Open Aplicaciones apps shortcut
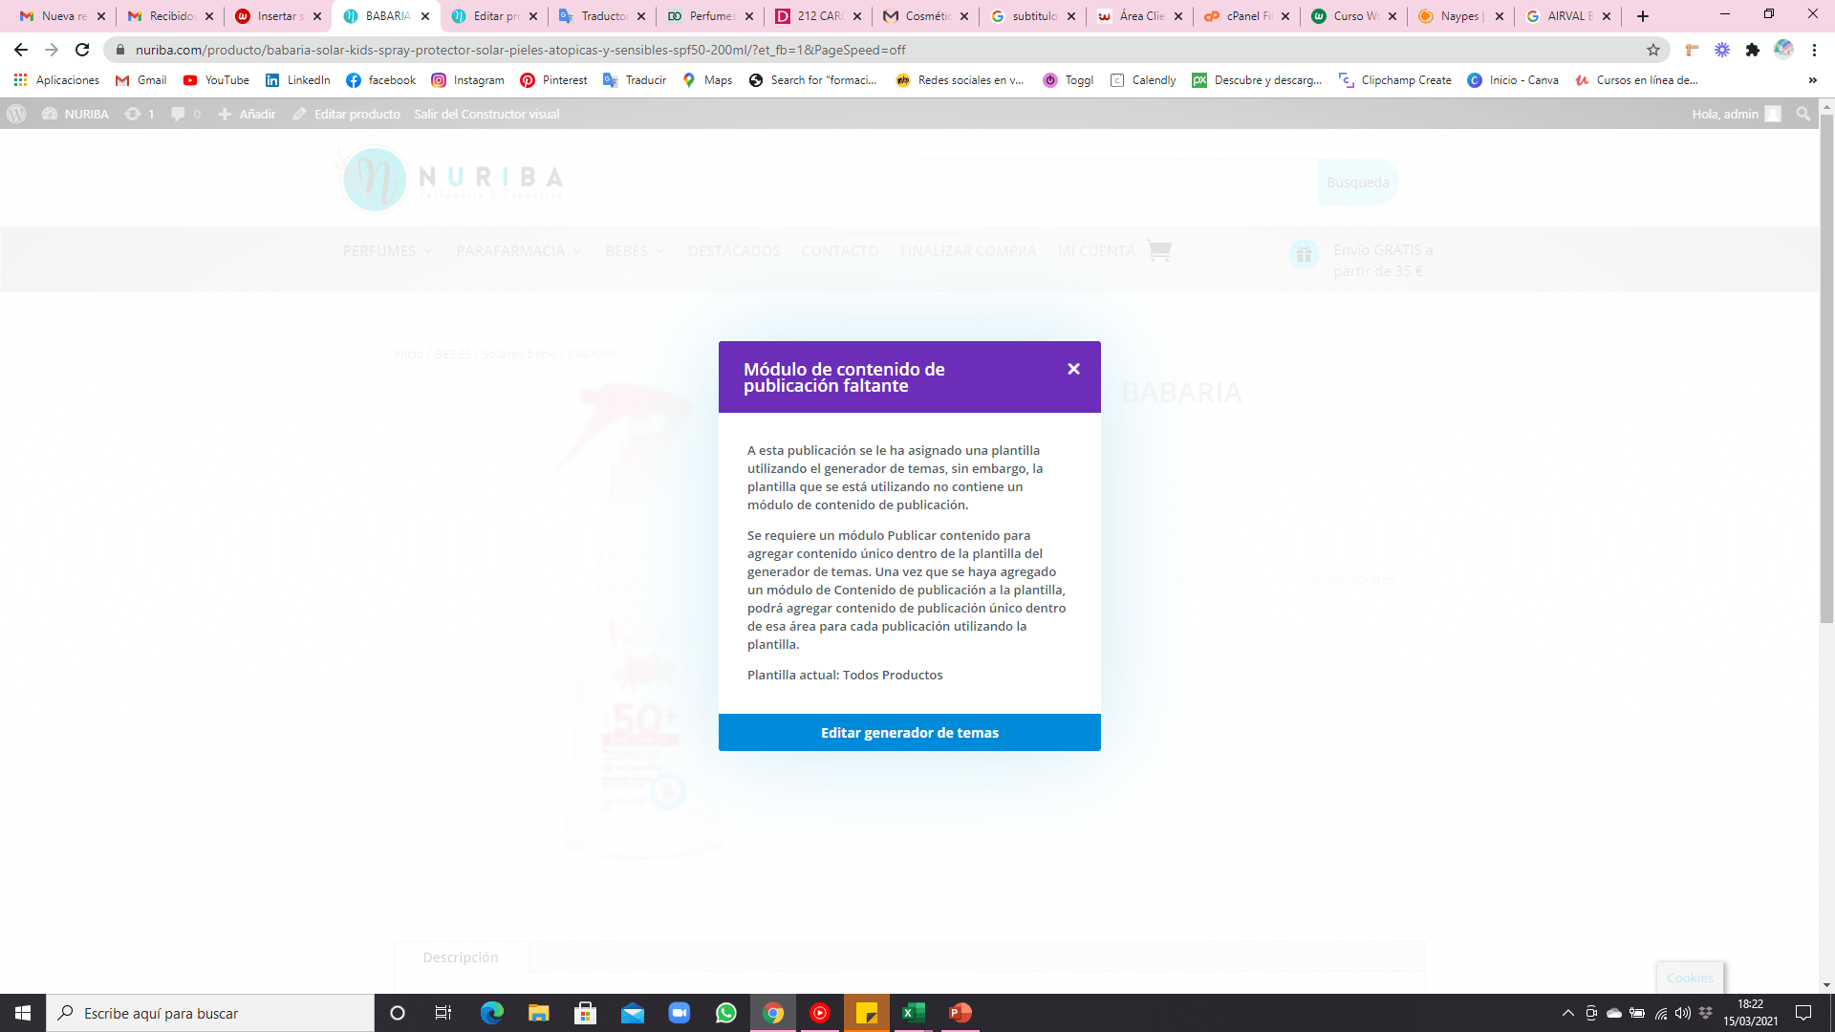1835x1032 pixels. pyautogui.click(x=57, y=80)
